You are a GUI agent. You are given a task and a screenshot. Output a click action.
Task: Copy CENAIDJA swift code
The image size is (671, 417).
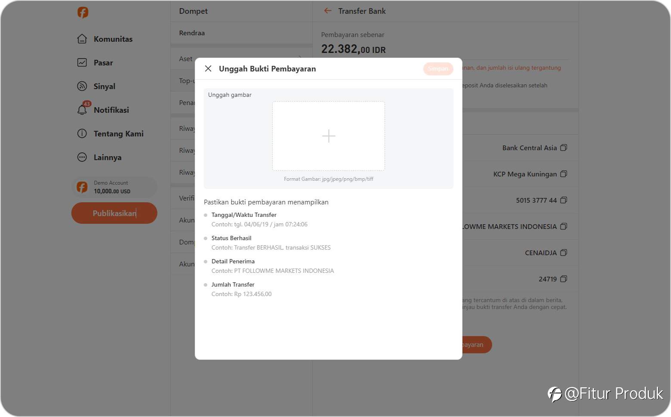[x=563, y=253]
